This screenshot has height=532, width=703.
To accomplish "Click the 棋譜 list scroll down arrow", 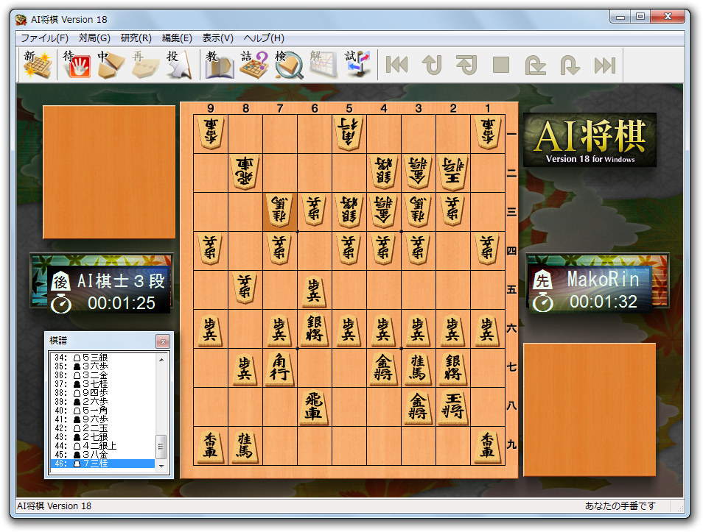I will pos(161,467).
